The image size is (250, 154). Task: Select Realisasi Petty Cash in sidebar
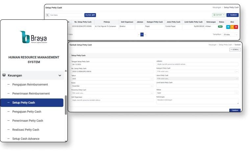(x=26, y=130)
